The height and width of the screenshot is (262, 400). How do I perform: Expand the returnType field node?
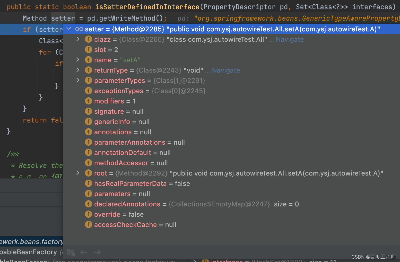click(x=78, y=70)
